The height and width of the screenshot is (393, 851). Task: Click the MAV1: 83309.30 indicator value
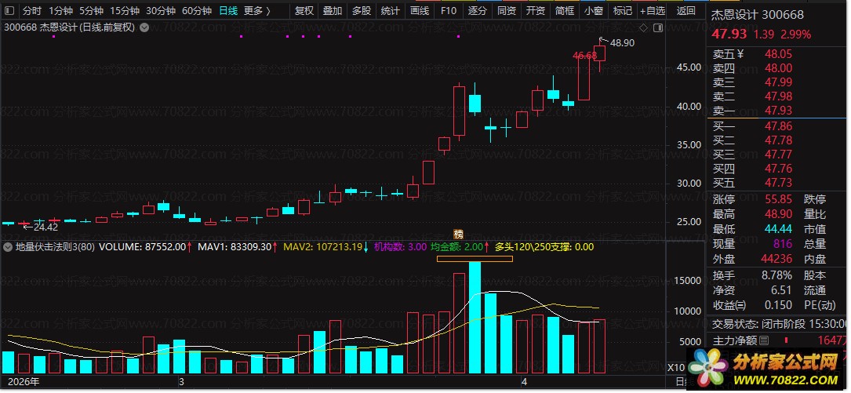click(x=235, y=247)
